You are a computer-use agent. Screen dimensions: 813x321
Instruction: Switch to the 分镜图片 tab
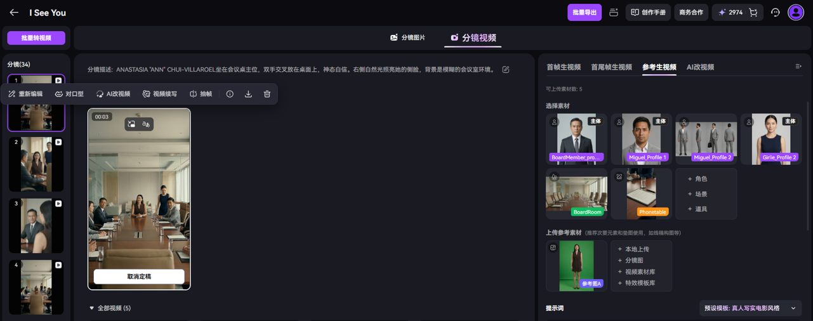(407, 38)
